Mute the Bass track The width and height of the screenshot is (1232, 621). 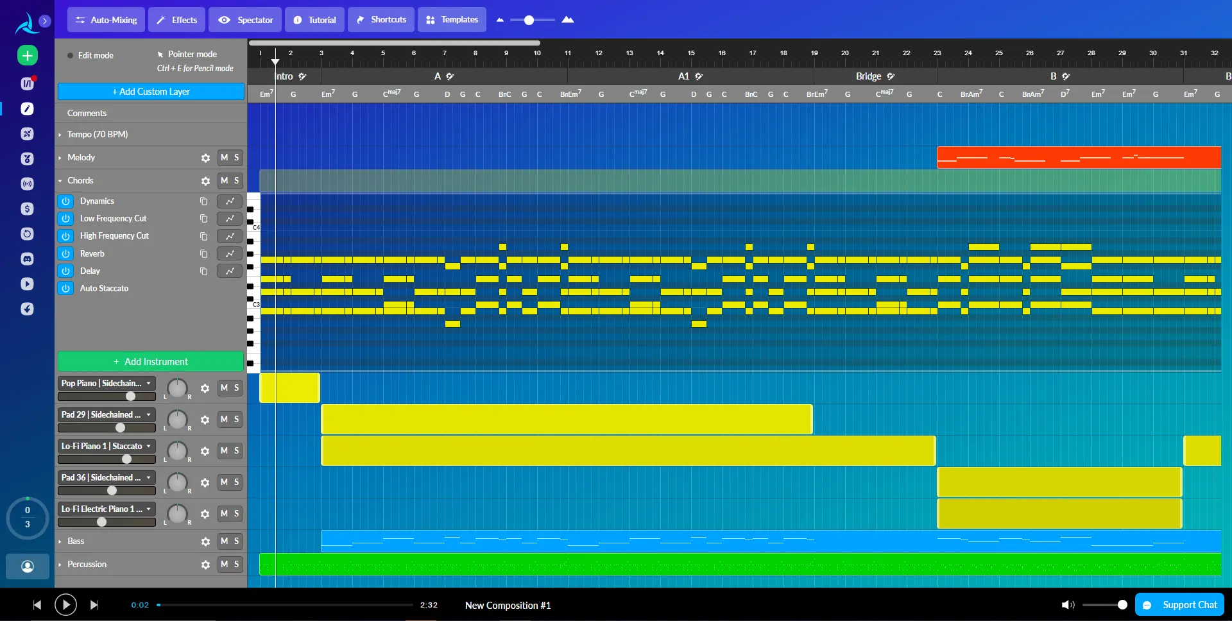pyautogui.click(x=224, y=541)
